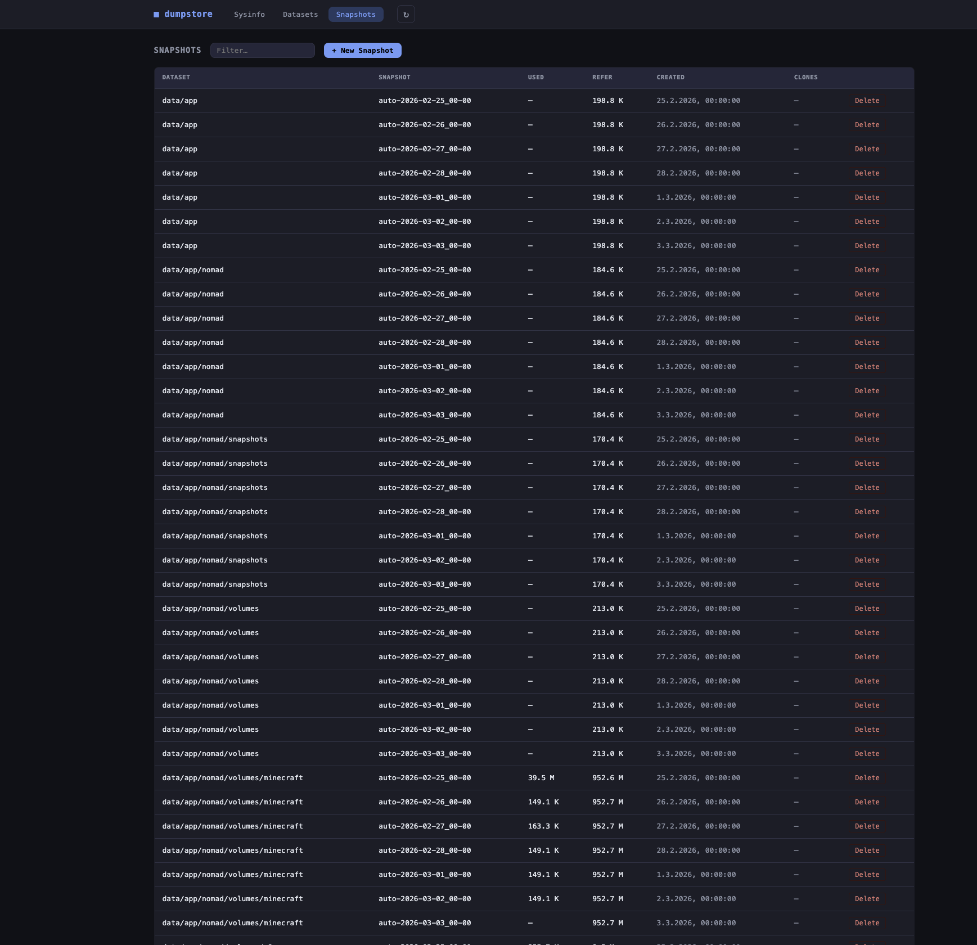Refresh the page using the reload icon
977x945 pixels.
[406, 14]
